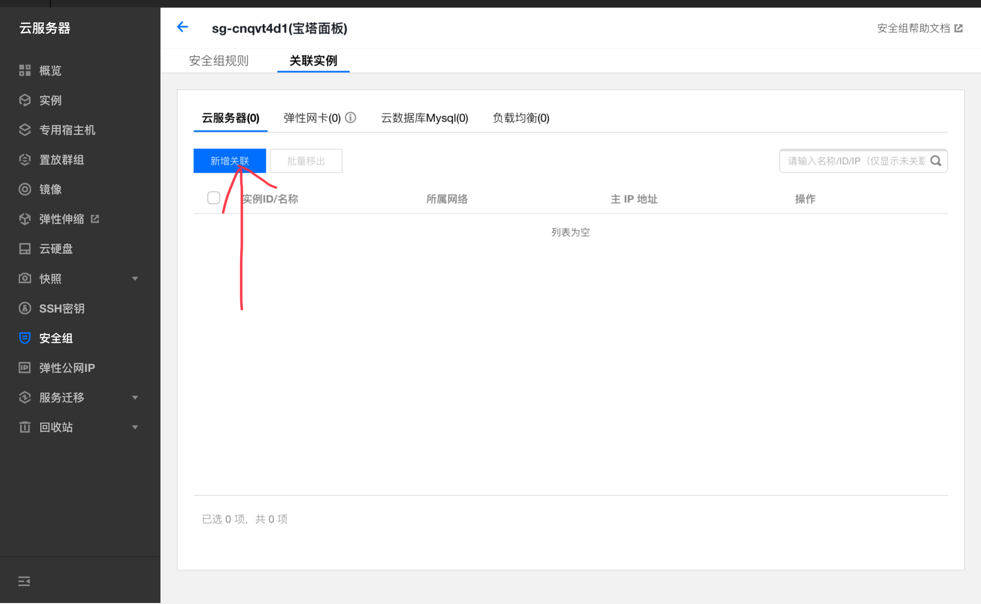This screenshot has height=604, width=981.
Task: Expand the 快照 sidebar menu
Action: [x=135, y=278]
